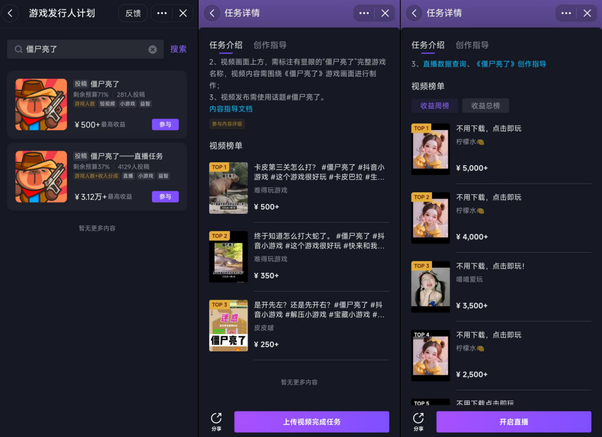Click ¥ 500+ 最高收益 in first task card
The height and width of the screenshot is (437, 602).
click(99, 124)
